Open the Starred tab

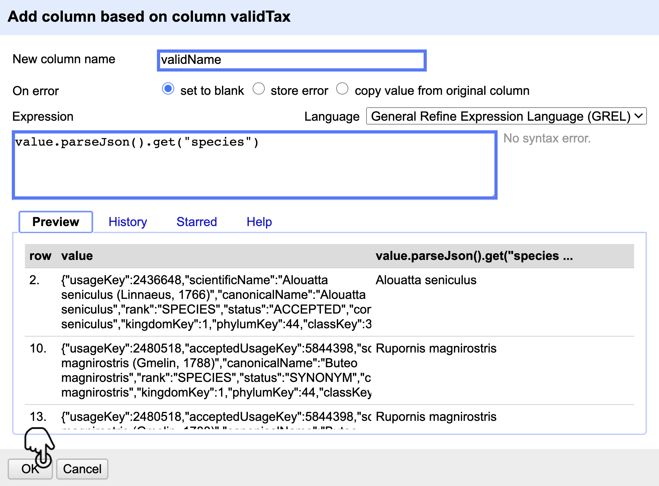[x=196, y=222]
